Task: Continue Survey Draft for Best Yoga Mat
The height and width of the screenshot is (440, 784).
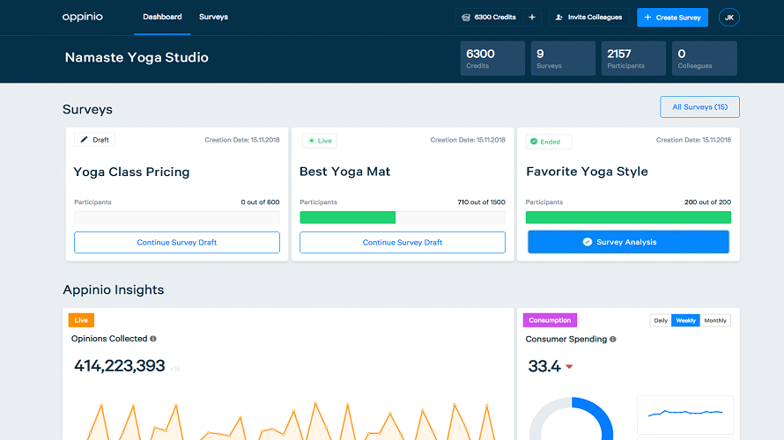Action: (x=403, y=242)
